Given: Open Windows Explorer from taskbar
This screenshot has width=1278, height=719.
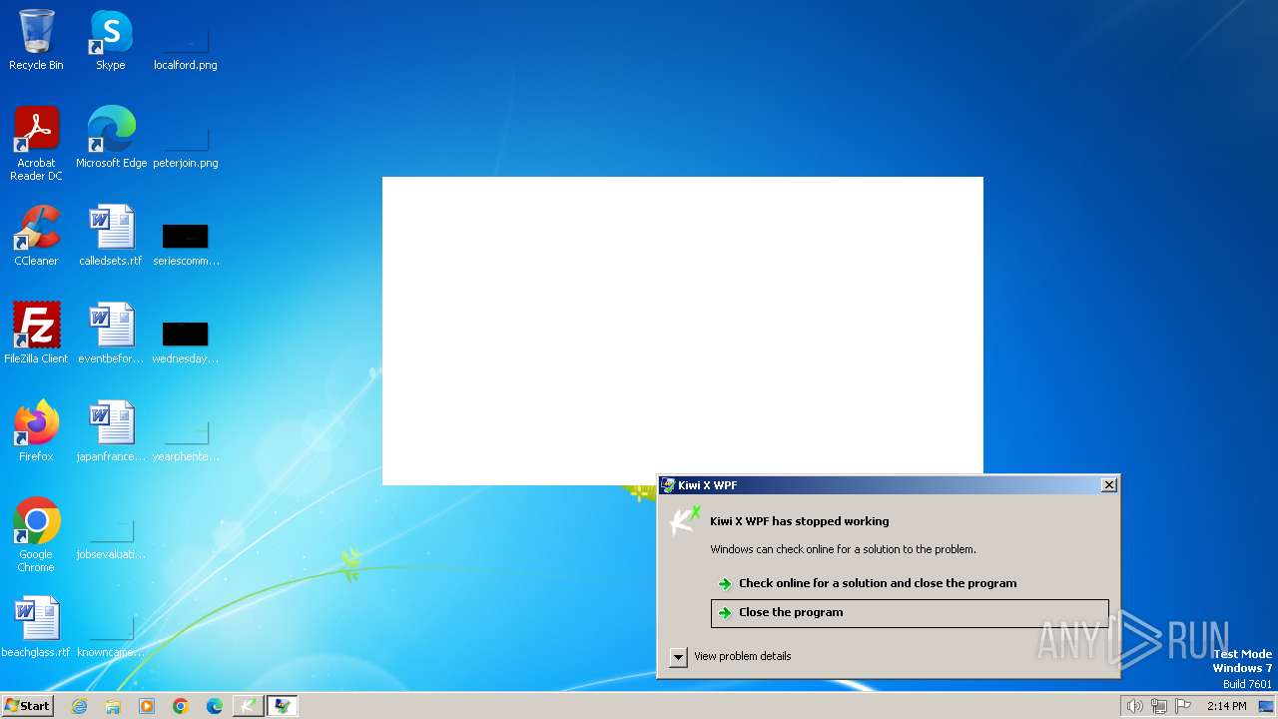Looking at the screenshot, I should point(113,706).
